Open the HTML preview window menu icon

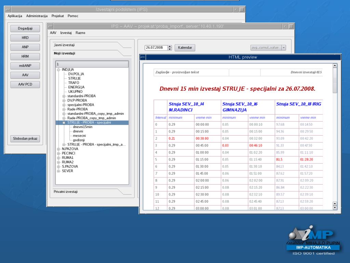coord(143,57)
